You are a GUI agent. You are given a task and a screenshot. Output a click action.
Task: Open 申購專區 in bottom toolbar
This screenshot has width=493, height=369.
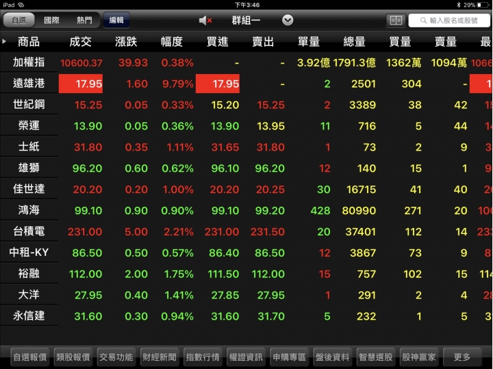[289, 357]
